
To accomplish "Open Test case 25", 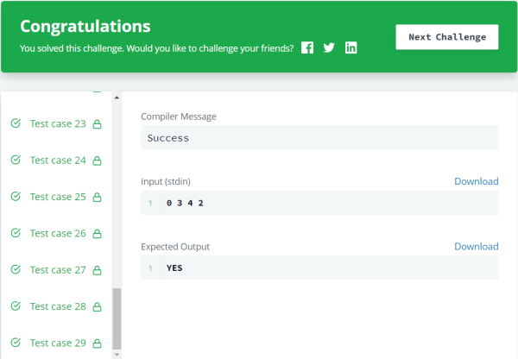I will point(58,197).
